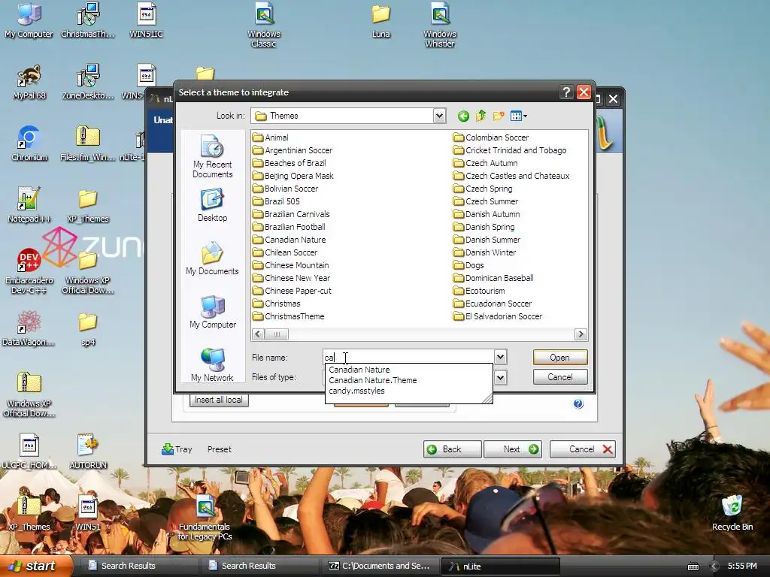Select Fundamentals for Legacy PCs desktop icon

[205, 518]
